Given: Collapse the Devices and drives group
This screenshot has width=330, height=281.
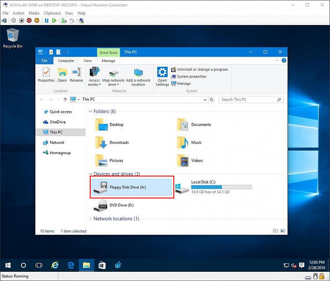Looking at the screenshot, I should [x=90, y=174].
